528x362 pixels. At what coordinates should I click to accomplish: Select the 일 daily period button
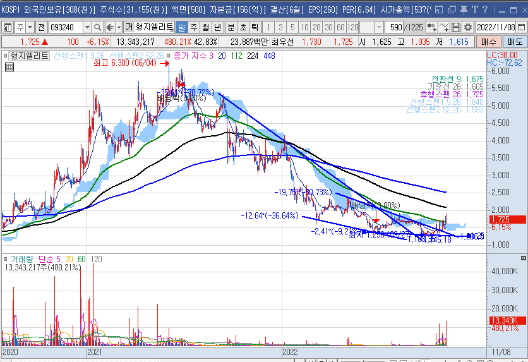tap(181, 27)
